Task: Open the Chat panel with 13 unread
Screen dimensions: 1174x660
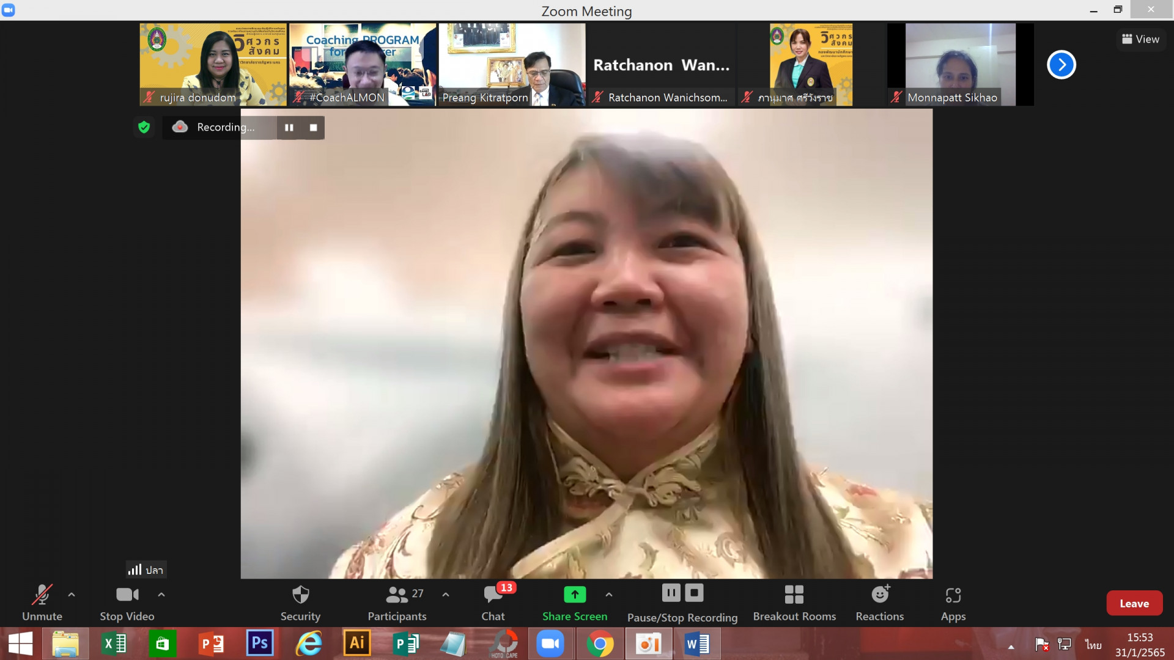Action: [493, 603]
